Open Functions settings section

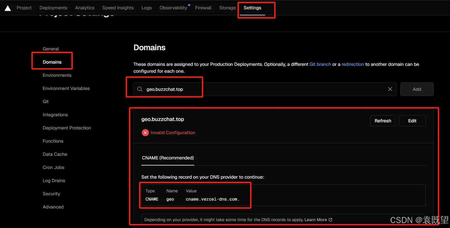[53, 141]
